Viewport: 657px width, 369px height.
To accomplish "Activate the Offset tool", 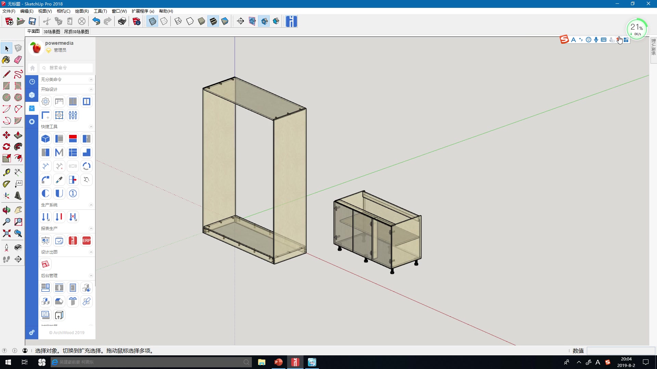I will pyautogui.click(x=18, y=159).
